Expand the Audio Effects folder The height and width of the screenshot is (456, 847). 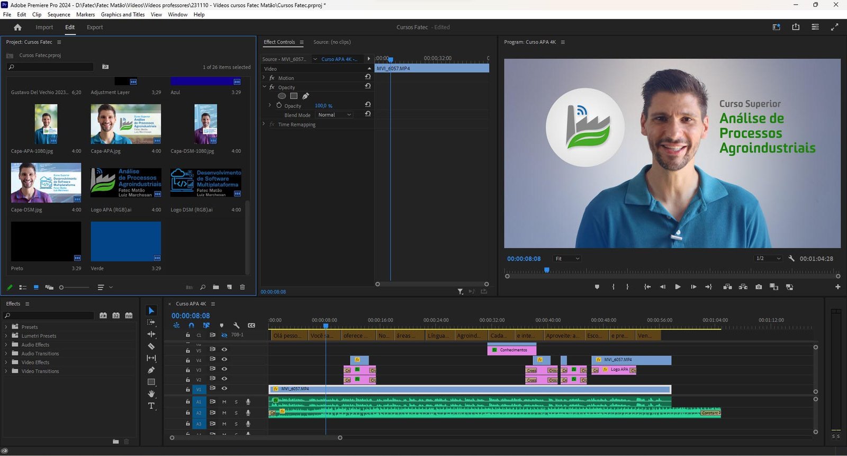[6, 345]
